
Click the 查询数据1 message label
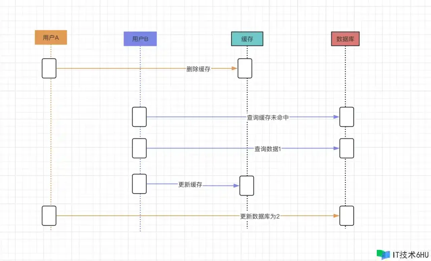(268, 149)
